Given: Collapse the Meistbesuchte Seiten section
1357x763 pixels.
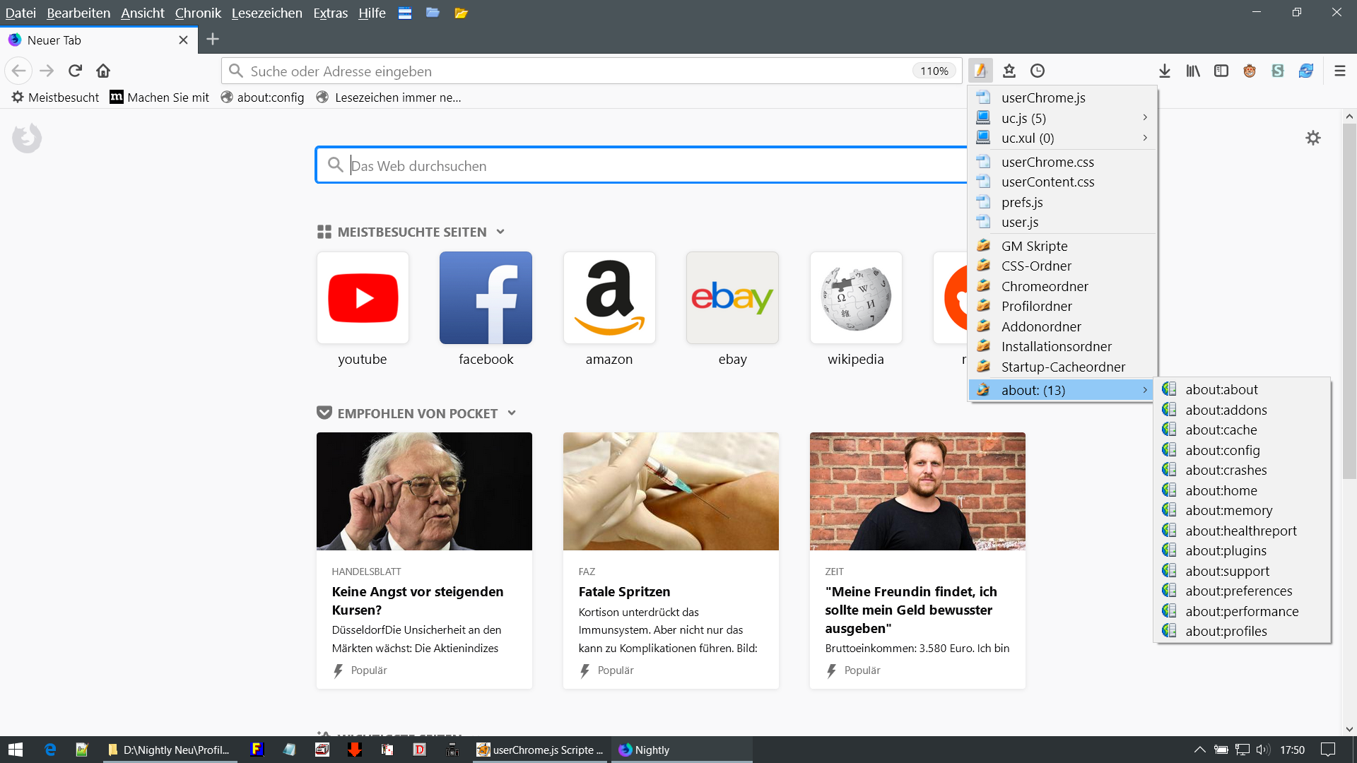Looking at the screenshot, I should 500,232.
